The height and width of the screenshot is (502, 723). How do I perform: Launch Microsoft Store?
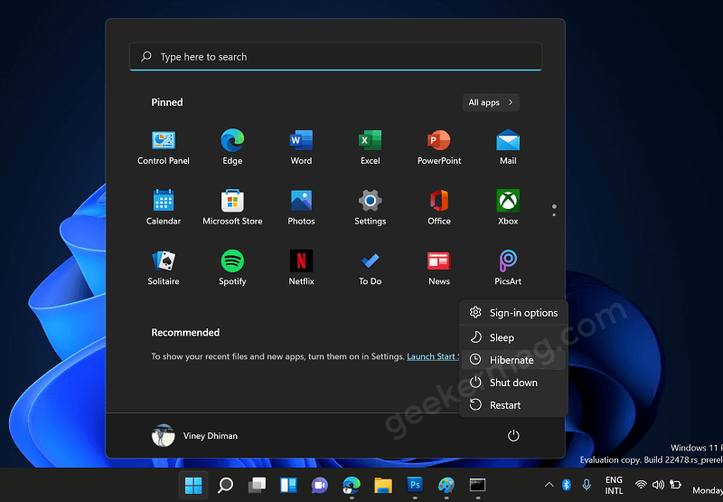click(232, 208)
